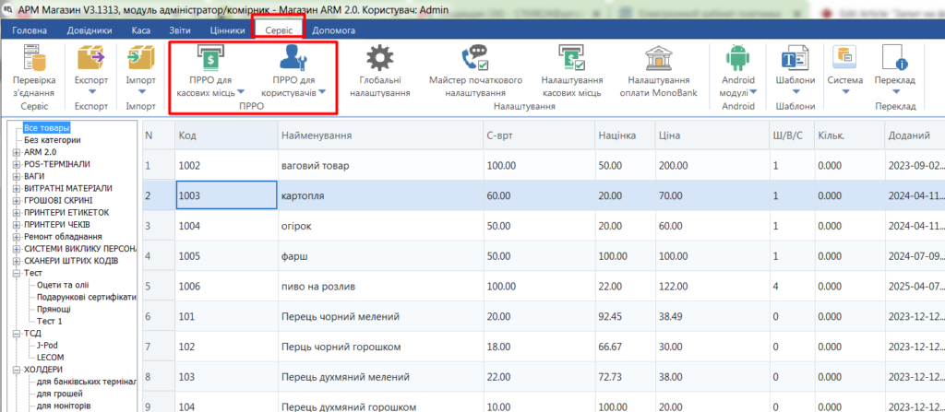945x412 pixels.
Task: Sort by the С-врт column header
Action: [x=539, y=135]
